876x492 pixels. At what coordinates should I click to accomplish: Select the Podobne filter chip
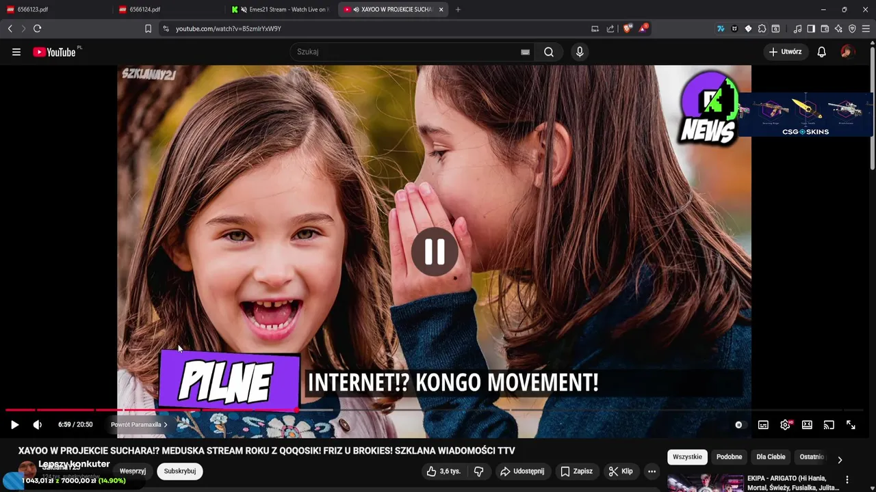click(x=729, y=457)
